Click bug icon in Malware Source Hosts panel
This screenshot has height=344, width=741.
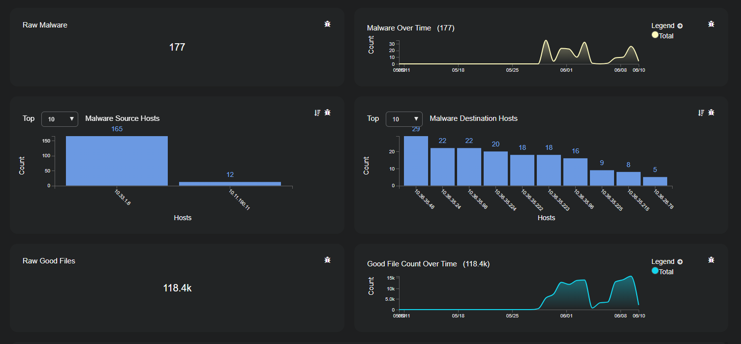(327, 113)
